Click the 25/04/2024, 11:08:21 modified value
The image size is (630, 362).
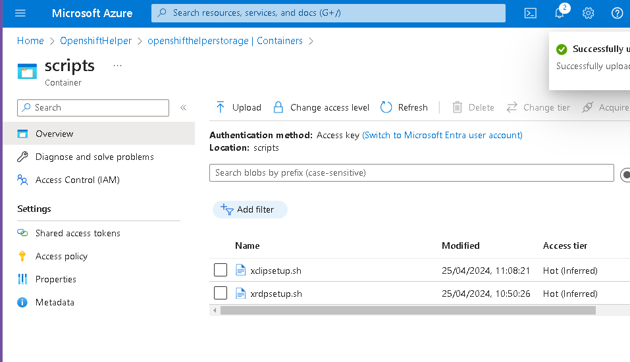(486, 271)
